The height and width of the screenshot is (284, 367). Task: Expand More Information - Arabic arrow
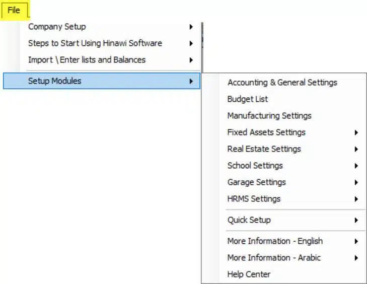click(x=356, y=258)
